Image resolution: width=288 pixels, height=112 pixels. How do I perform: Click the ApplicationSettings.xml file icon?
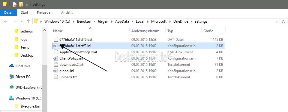pyautogui.click(x=56, y=52)
